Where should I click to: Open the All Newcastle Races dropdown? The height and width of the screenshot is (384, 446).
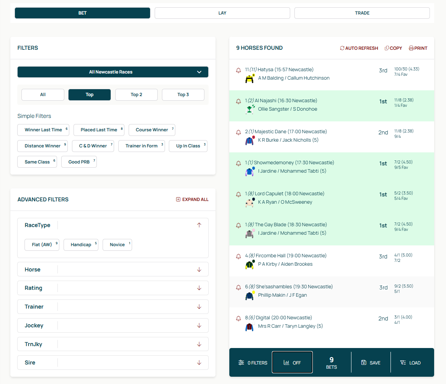pos(113,72)
